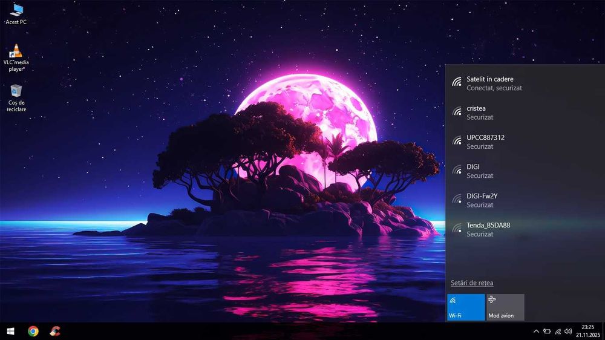Image resolution: width=605 pixels, height=340 pixels.
Task: Select the connected network Satelit in cadere
Action: [x=525, y=83]
